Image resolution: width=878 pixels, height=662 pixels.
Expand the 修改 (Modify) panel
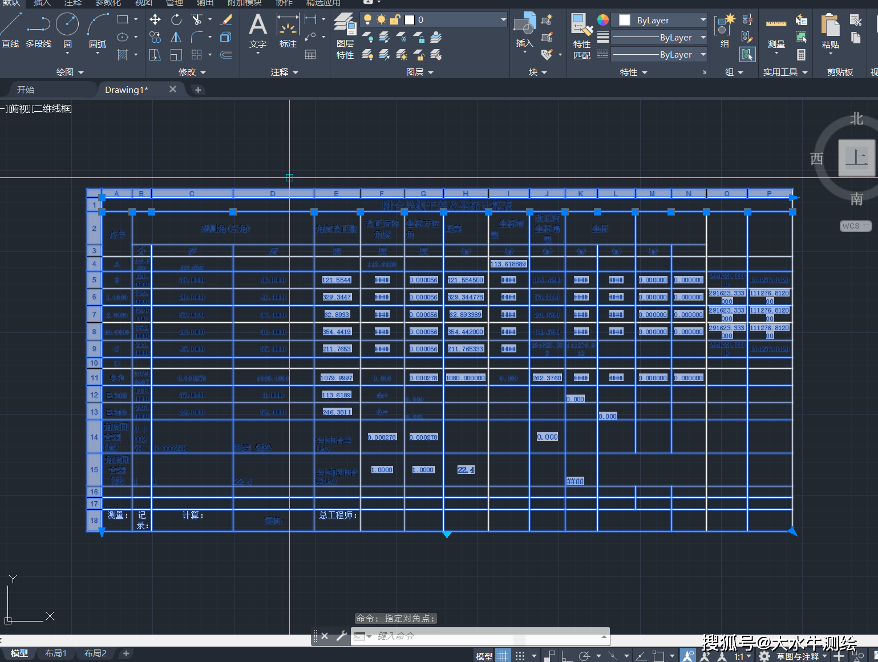point(192,72)
